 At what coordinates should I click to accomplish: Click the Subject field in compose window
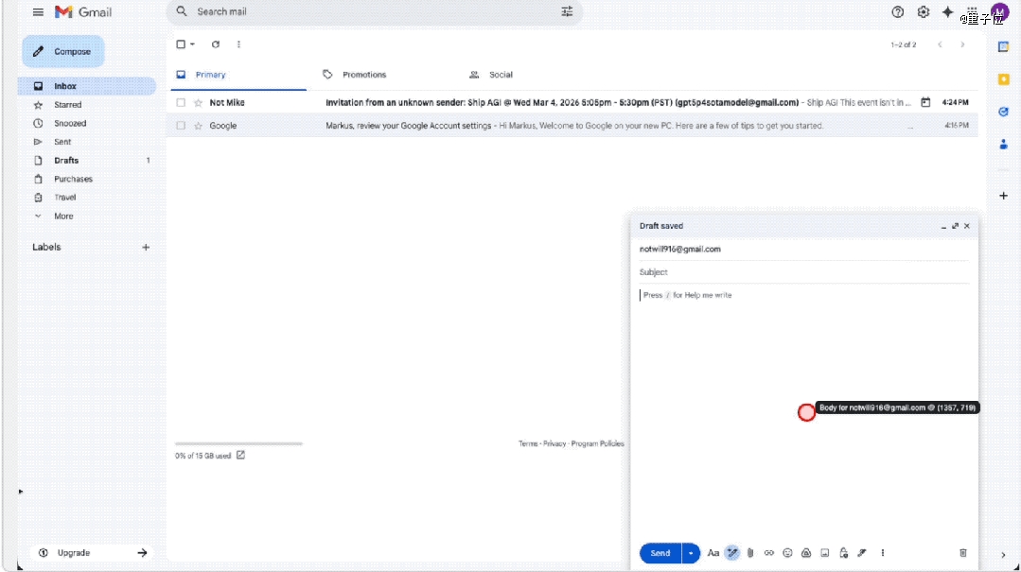click(802, 272)
